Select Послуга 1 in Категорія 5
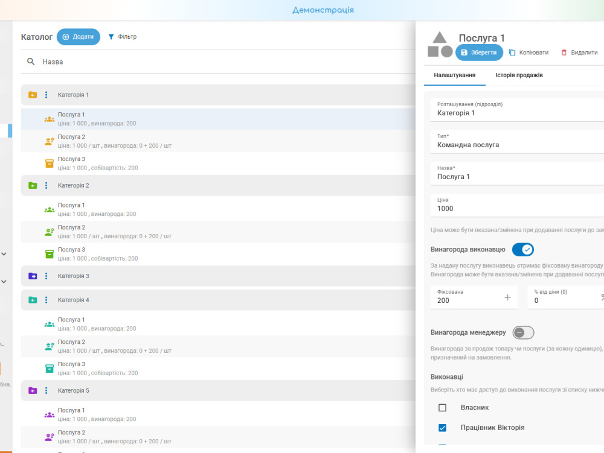This screenshot has height=453, width=604. (218, 415)
